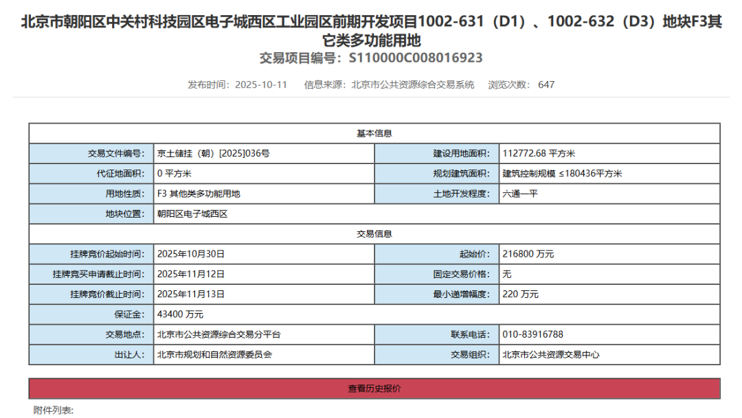The height and width of the screenshot is (418, 742).
Task: Select 北京市规划和自然资源委员会 value
Action: pyautogui.click(x=214, y=354)
